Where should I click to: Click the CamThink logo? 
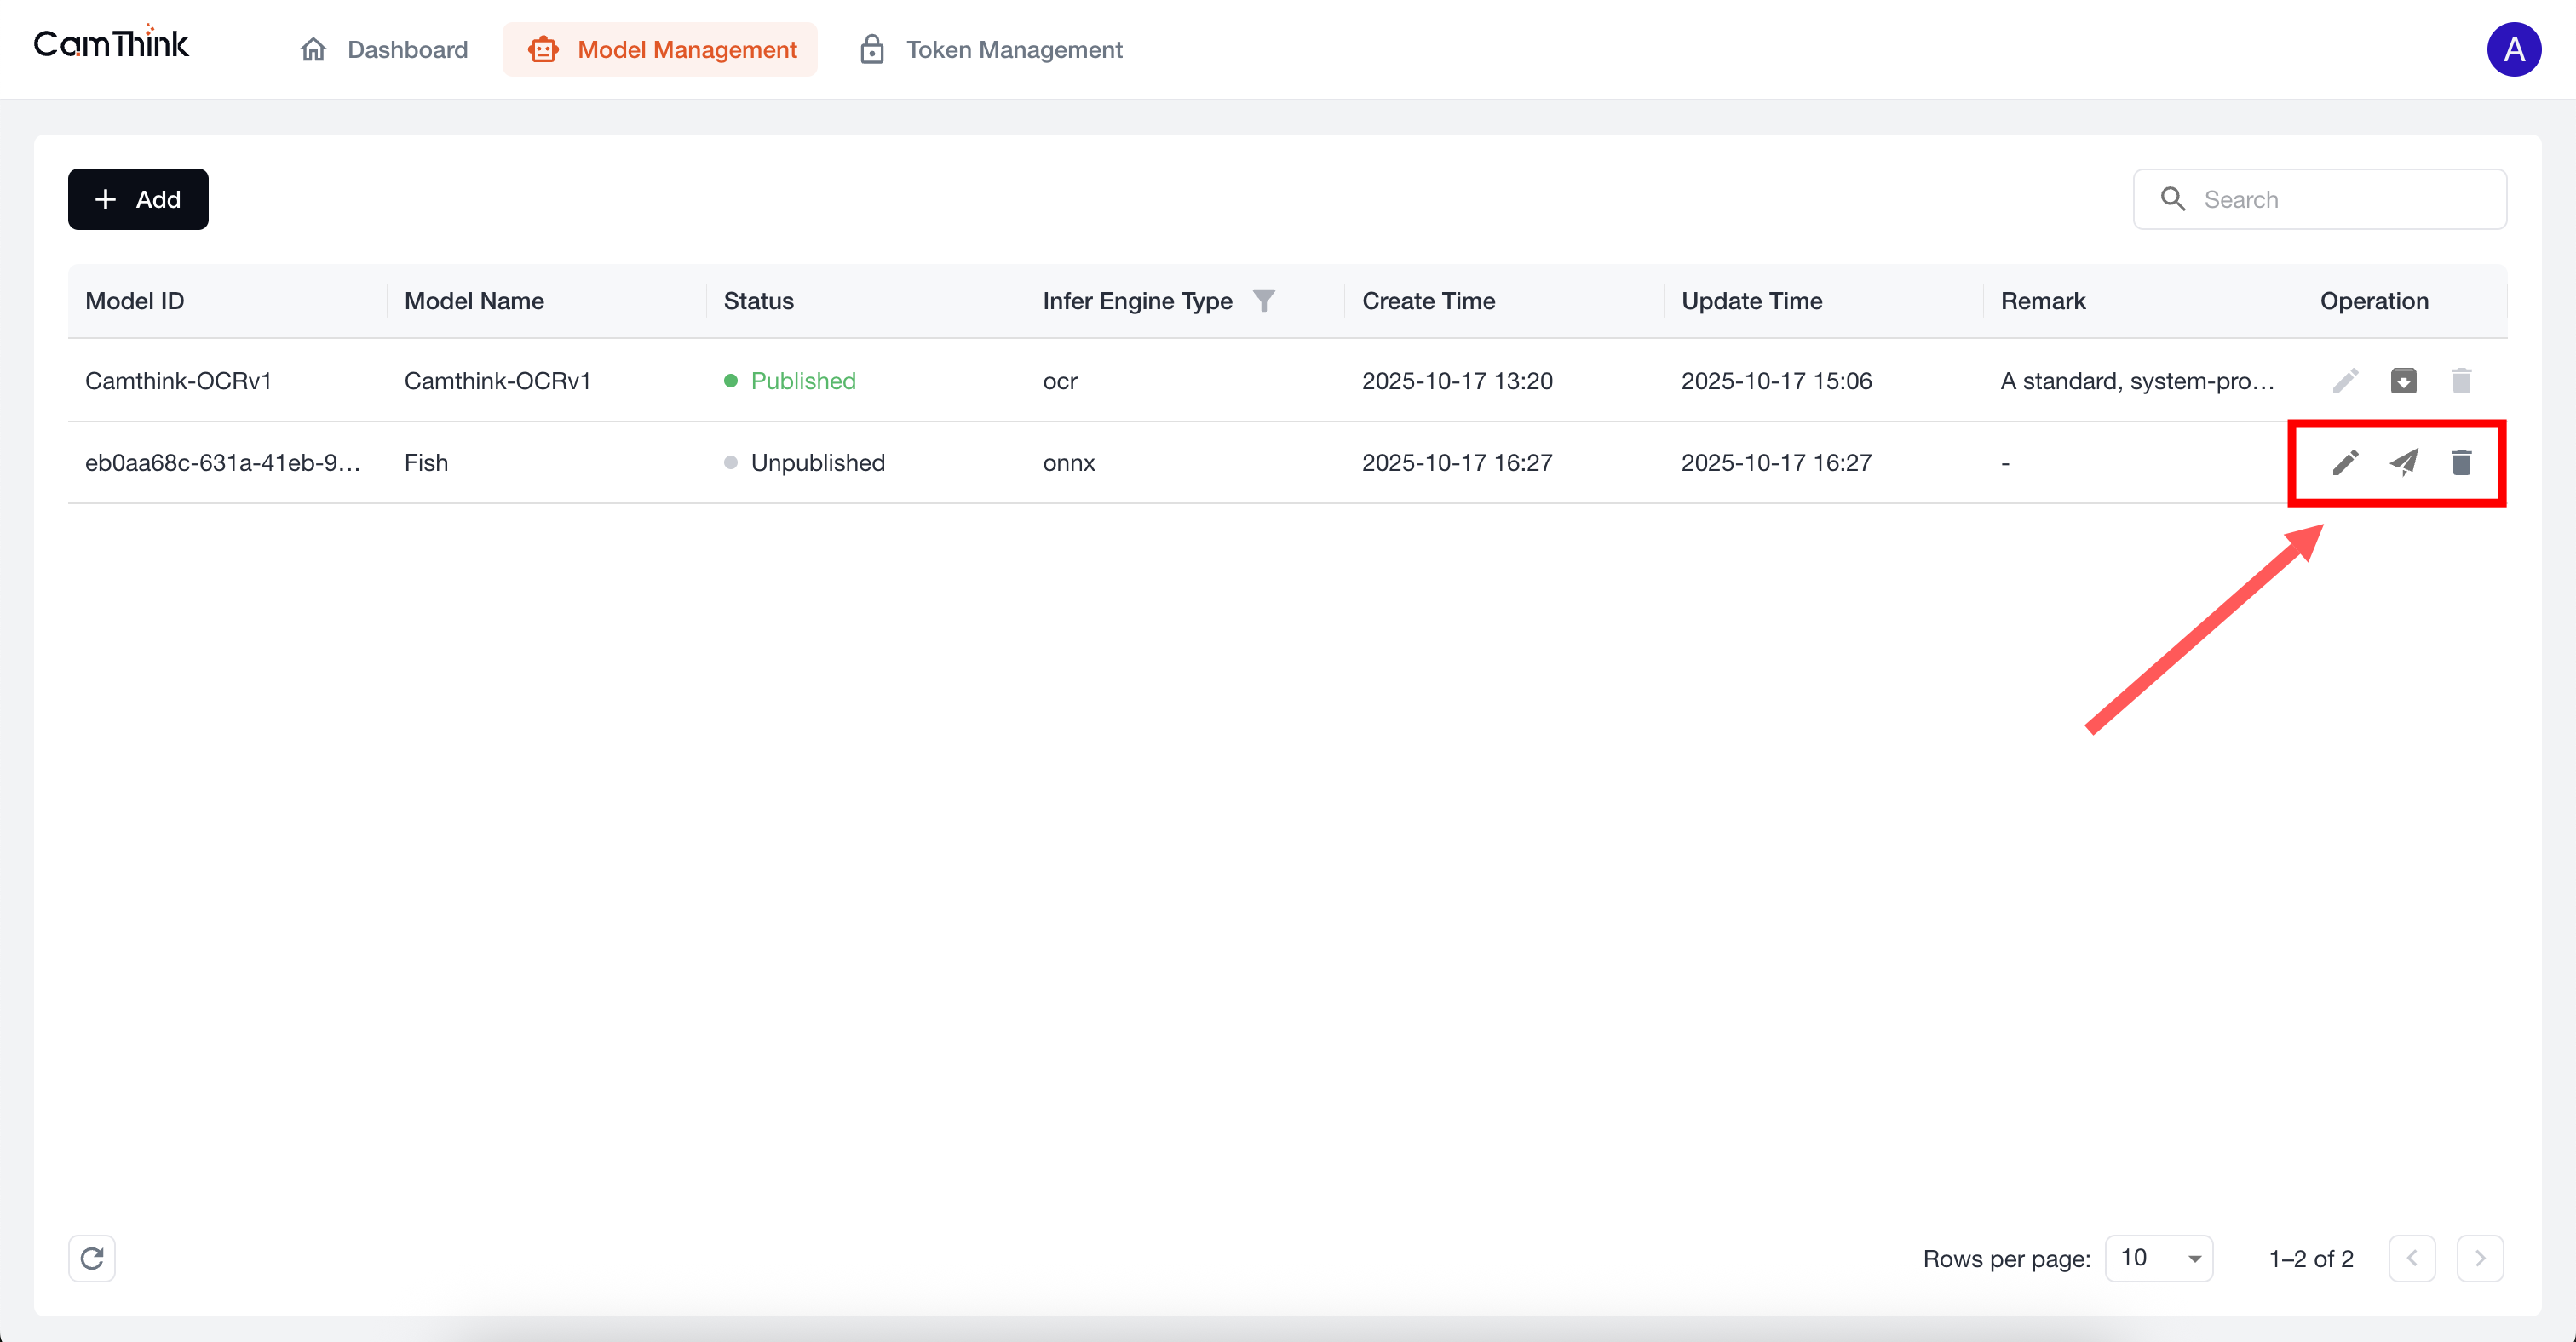tap(111, 44)
